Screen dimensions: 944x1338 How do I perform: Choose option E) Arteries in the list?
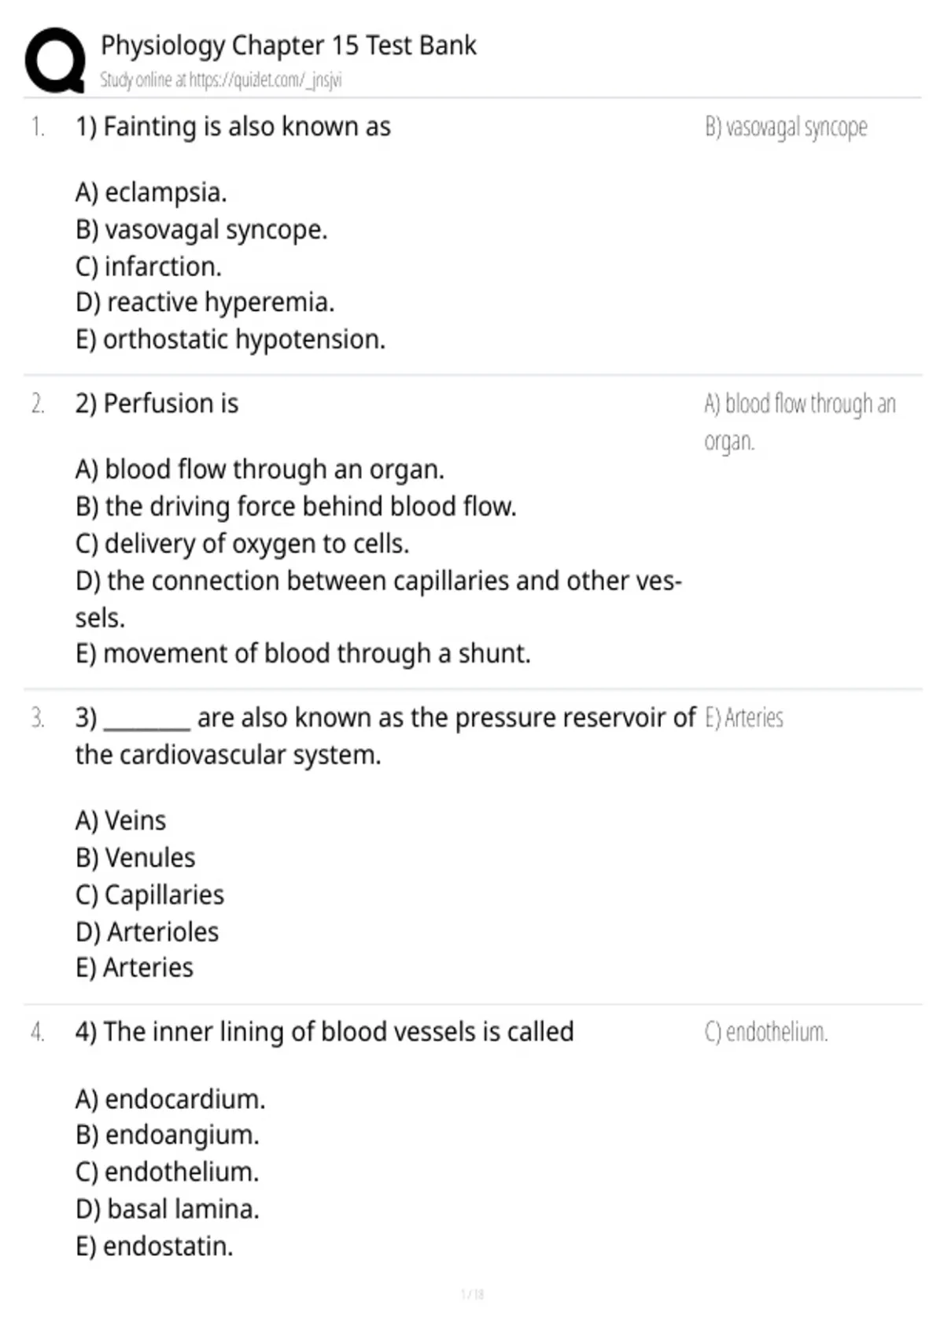135,967
